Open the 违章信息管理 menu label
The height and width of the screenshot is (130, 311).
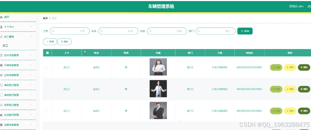(11, 125)
